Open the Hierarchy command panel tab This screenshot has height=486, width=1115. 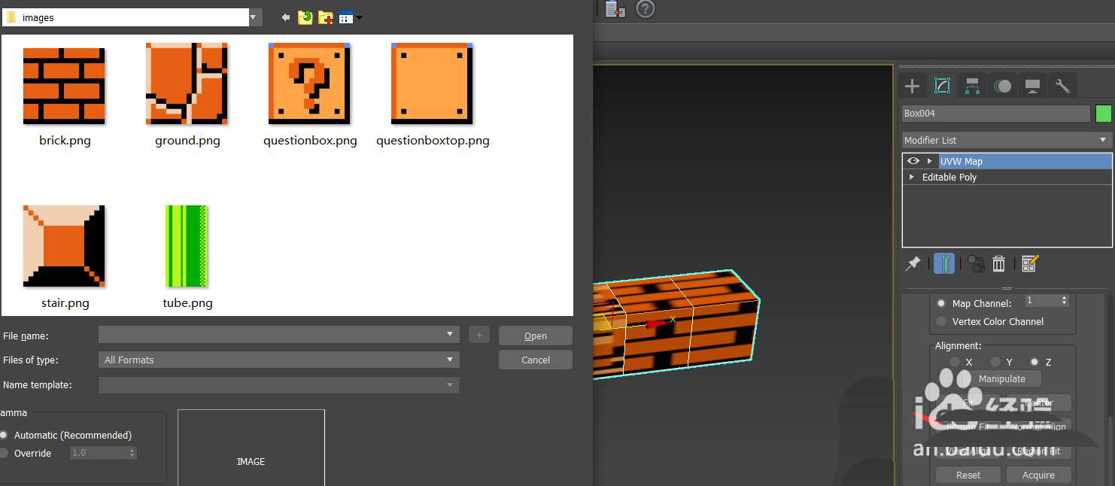(972, 86)
